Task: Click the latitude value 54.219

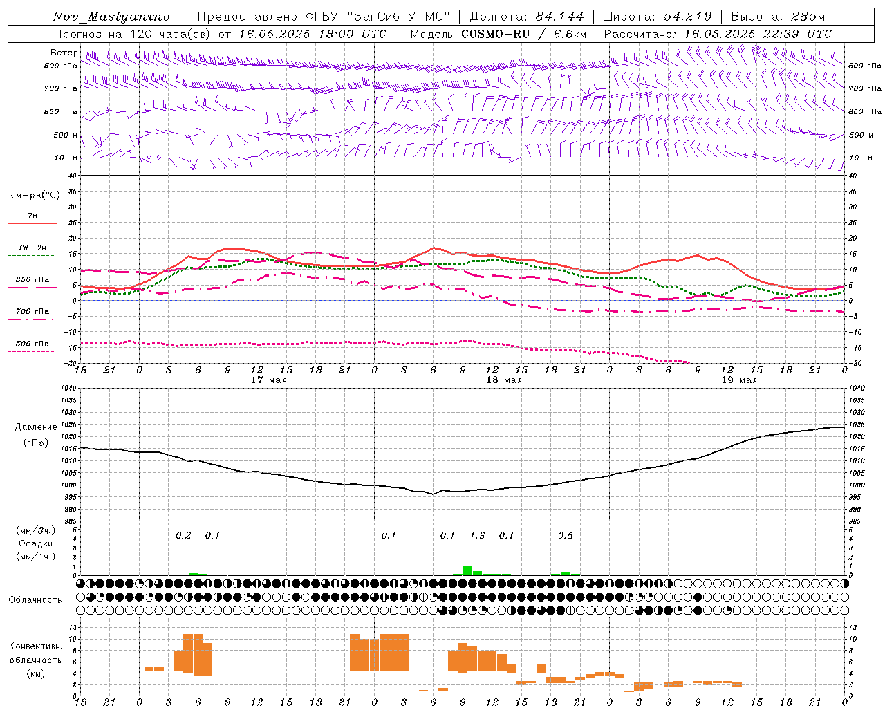Action: point(687,17)
